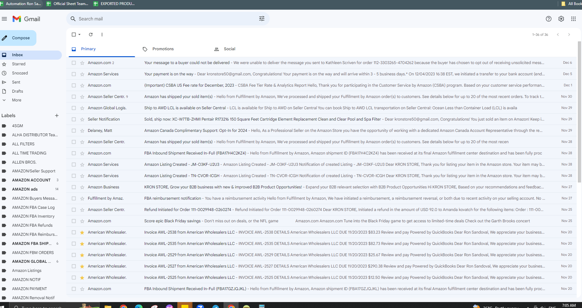Image resolution: width=582 pixels, height=308 pixels.
Task: Star the Seller Notification email
Action: pos(82,119)
